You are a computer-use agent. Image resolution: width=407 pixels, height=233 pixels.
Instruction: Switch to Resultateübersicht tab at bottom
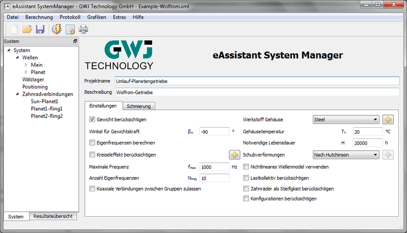tap(53, 217)
